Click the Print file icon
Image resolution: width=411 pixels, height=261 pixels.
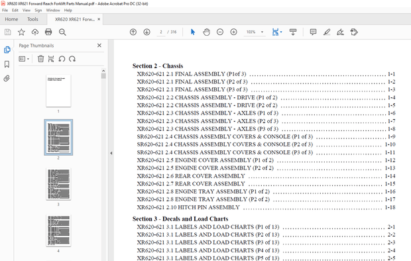(x=48, y=32)
